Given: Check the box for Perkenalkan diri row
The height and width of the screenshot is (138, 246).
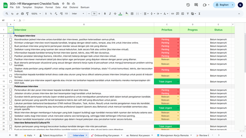Looking at the screenshot, I should pos(11,90).
